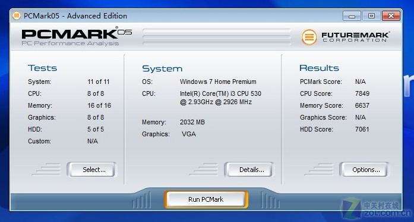
Task: Click the '2032 MB' memory value
Action: tap(192, 122)
